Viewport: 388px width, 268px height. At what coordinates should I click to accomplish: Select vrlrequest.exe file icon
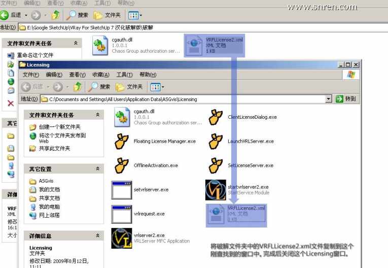click(x=122, y=214)
